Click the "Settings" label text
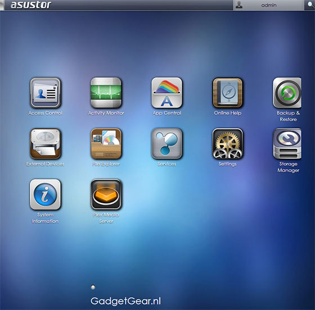Viewport: 315px width, 310px height. coord(227,164)
